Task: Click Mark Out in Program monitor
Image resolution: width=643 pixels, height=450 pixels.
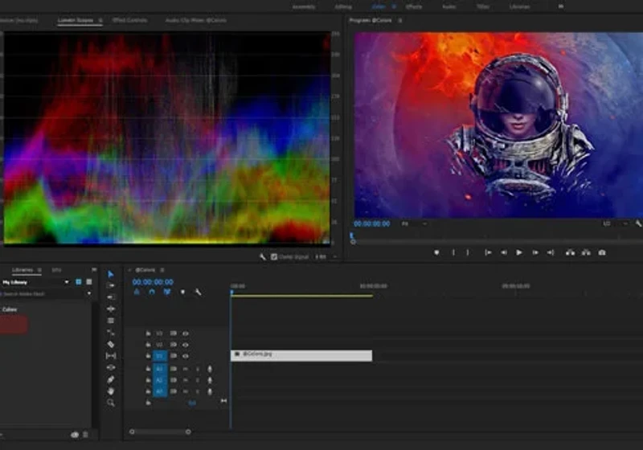Action: (468, 252)
